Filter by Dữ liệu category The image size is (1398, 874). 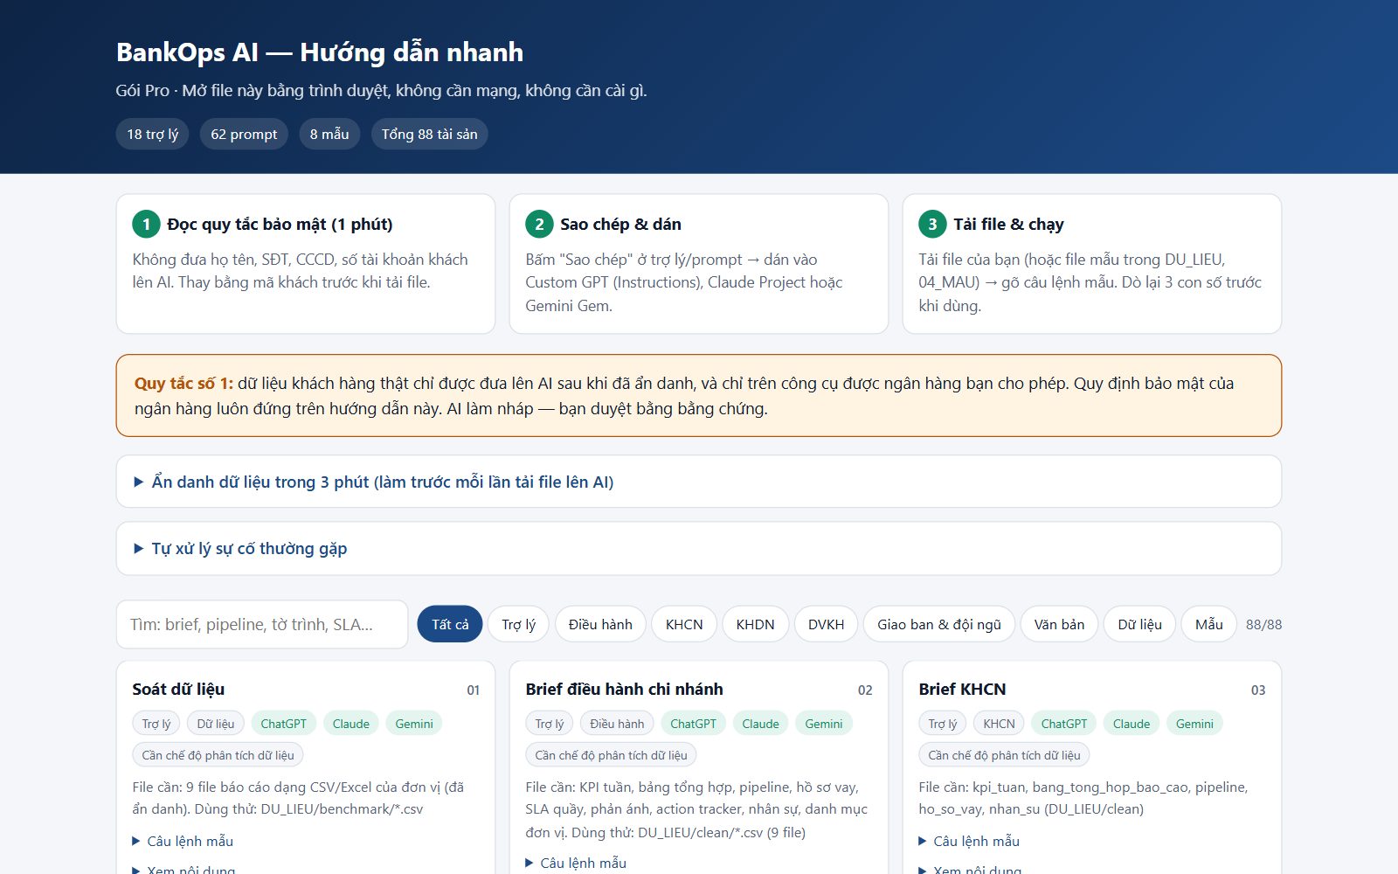[x=1139, y=624]
